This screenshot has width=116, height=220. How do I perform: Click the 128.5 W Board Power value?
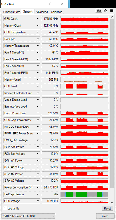click(50, 113)
